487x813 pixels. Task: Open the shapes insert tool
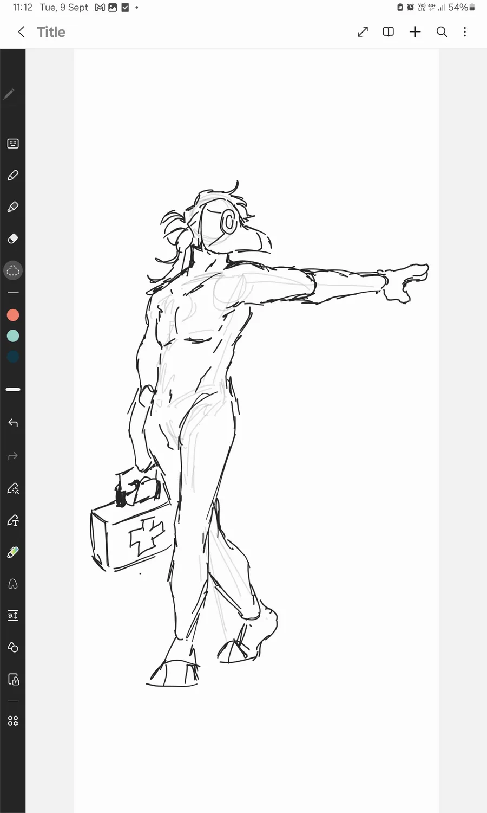coord(13,647)
